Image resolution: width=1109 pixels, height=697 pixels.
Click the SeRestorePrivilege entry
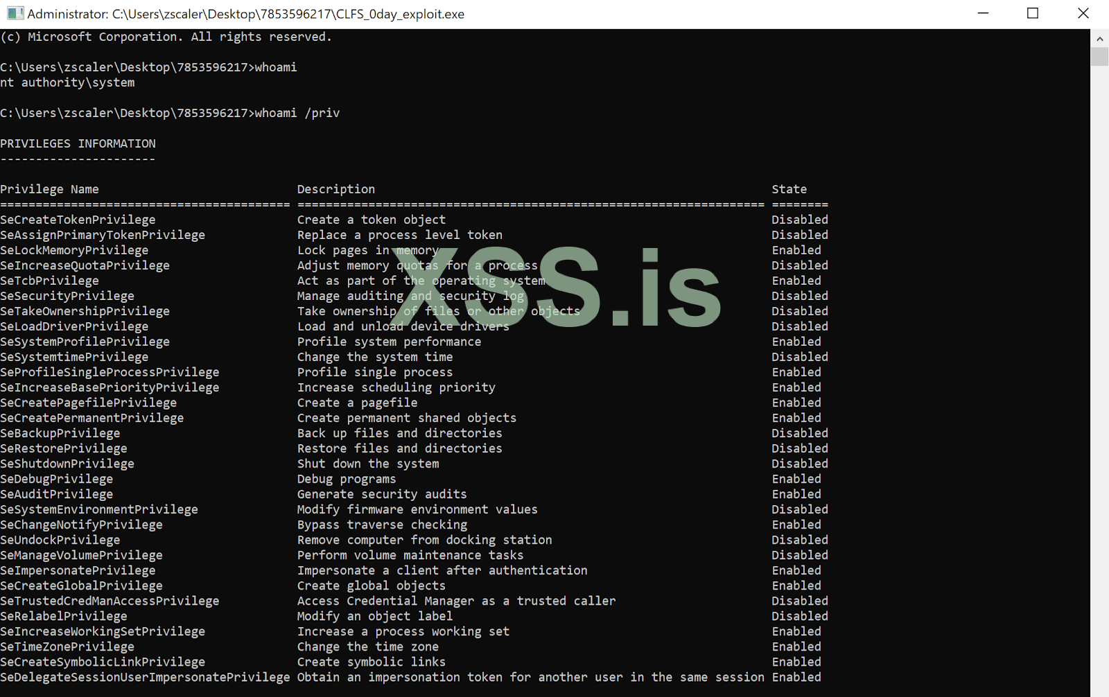[x=64, y=448]
